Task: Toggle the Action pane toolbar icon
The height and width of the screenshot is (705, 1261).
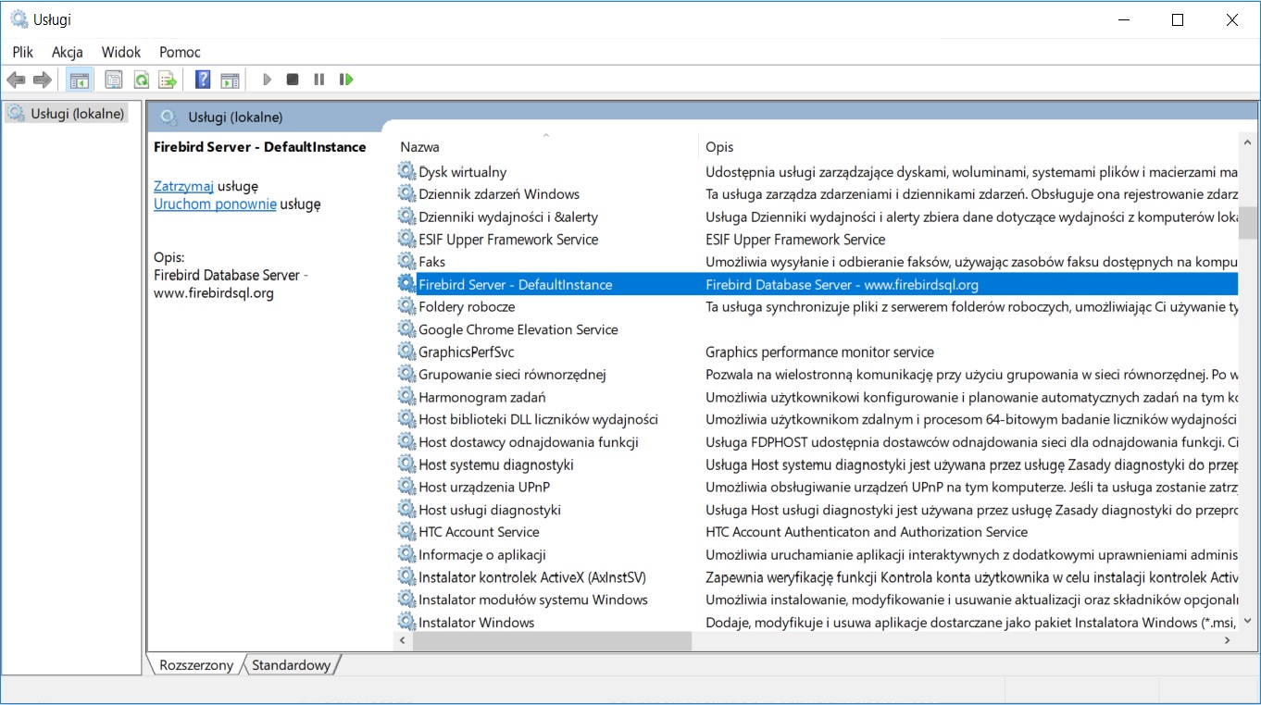Action: click(230, 80)
